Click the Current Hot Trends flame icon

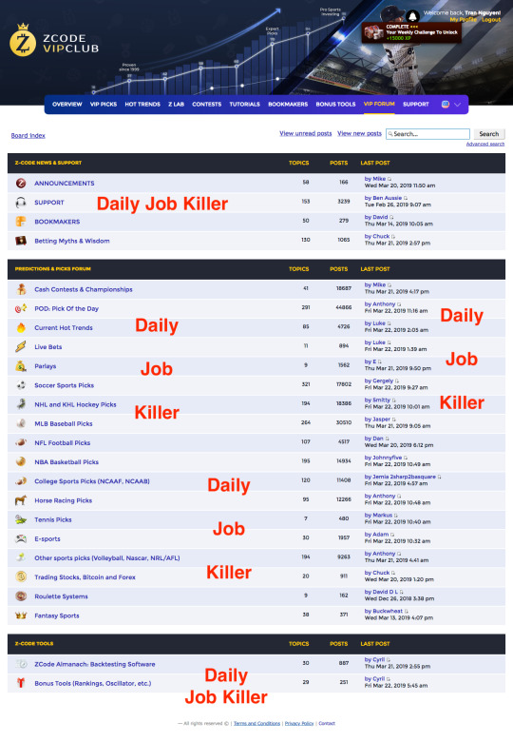(x=21, y=327)
